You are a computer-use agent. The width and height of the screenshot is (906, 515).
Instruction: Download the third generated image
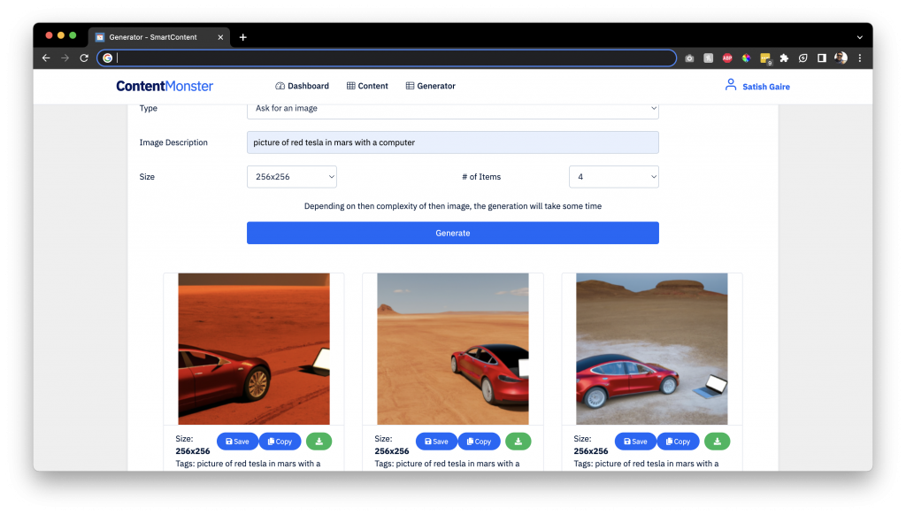tap(717, 442)
